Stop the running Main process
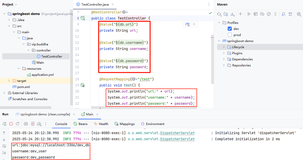The height and width of the screenshot is (160, 303). click(x=11, y=124)
